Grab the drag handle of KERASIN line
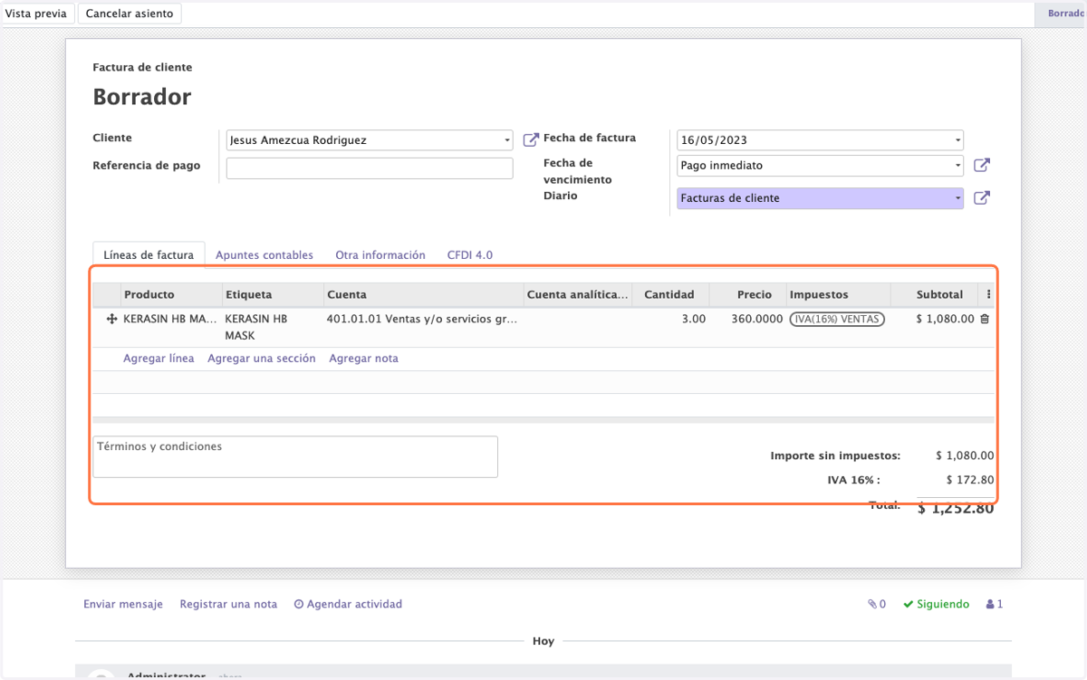This screenshot has height=680, width=1087. pos(112,319)
